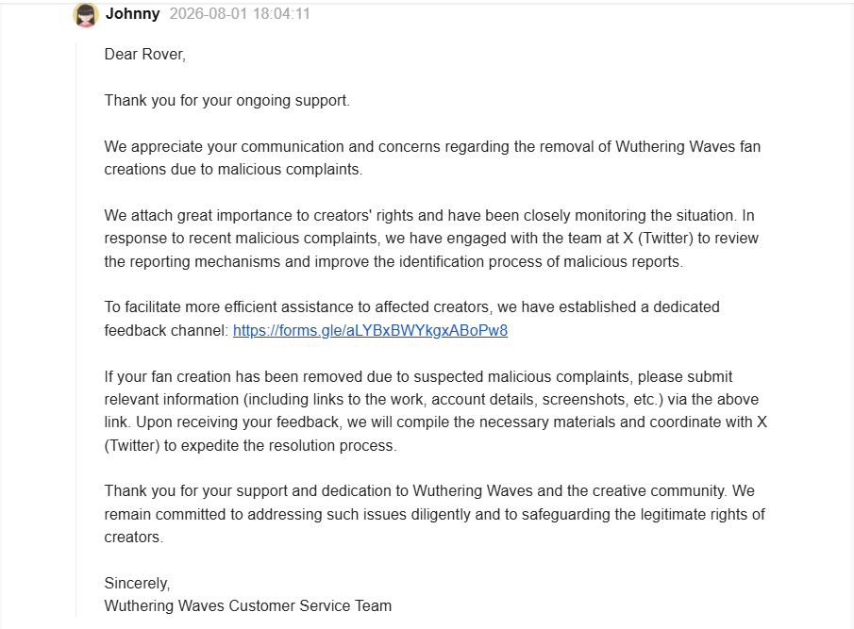Click the line starting 'If your fan creation'
The image size is (854, 629).
coord(418,376)
